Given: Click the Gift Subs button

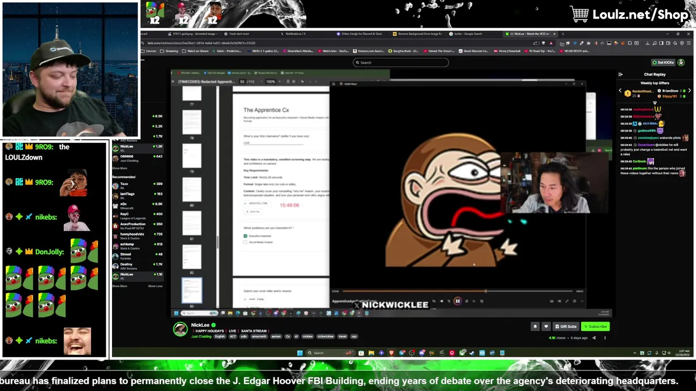Looking at the screenshot, I should (x=566, y=326).
